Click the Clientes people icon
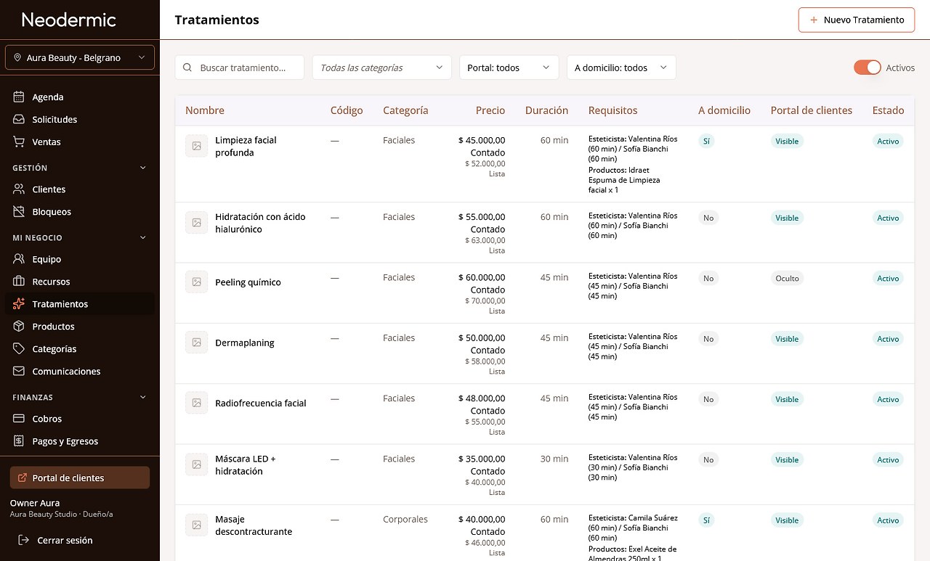 pyautogui.click(x=19, y=189)
